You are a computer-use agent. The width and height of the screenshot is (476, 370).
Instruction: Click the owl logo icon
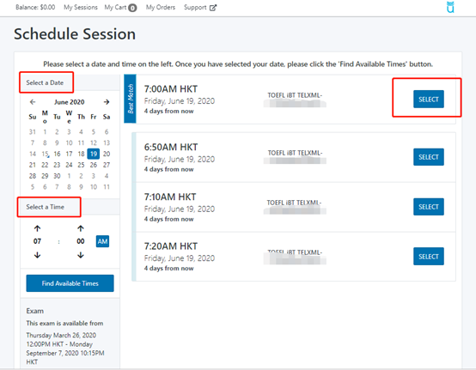click(450, 7)
